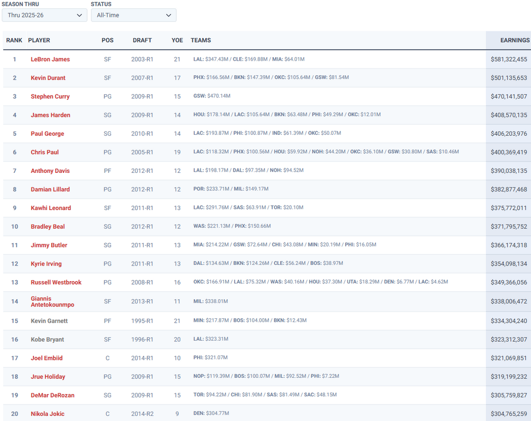Select Russell Westbrook's player link

tap(56, 282)
